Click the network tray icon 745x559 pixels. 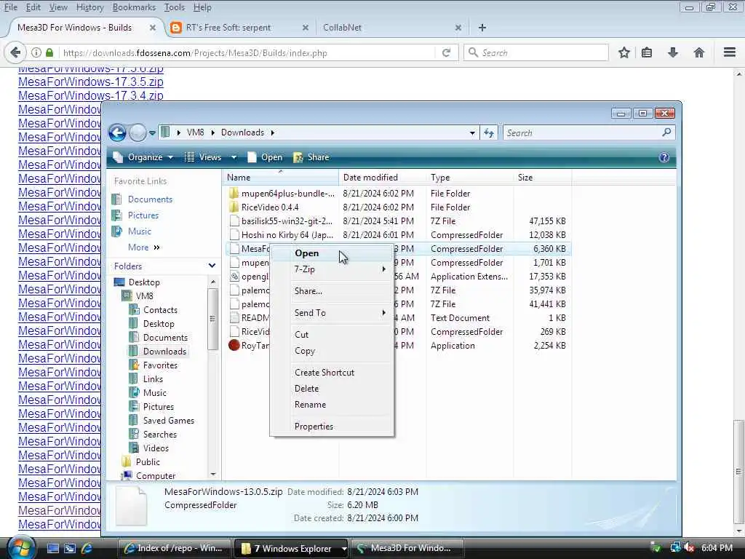(x=675, y=548)
